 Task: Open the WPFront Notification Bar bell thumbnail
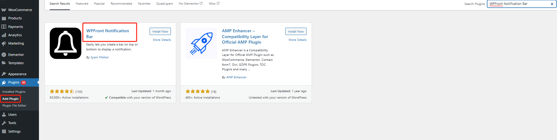click(x=66, y=43)
